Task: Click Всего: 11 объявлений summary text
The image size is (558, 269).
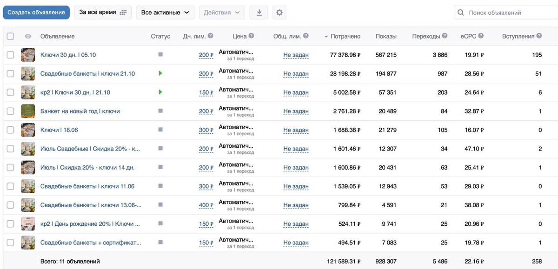Action: (70, 262)
